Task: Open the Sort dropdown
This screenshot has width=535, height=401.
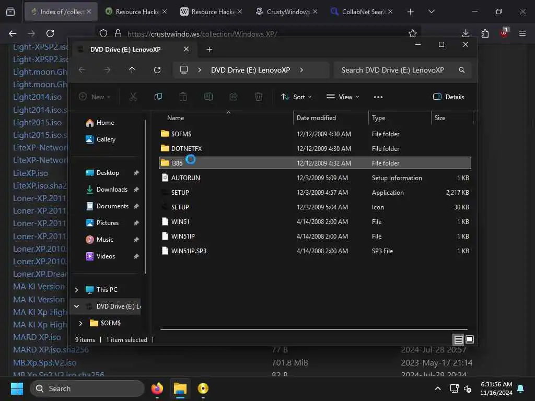Action: click(x=296, y=97)
